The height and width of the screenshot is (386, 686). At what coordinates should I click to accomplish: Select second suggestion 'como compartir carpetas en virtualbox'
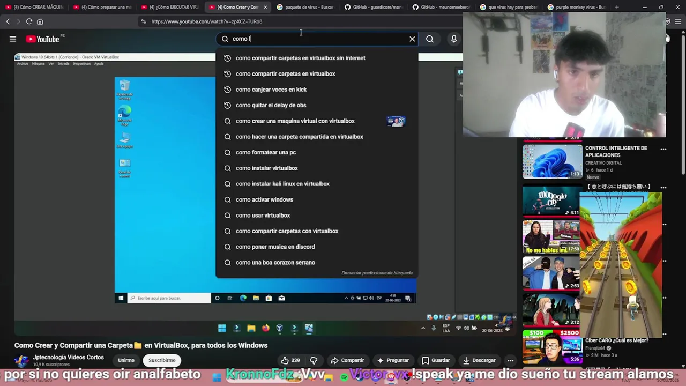[x=317, y=73]
